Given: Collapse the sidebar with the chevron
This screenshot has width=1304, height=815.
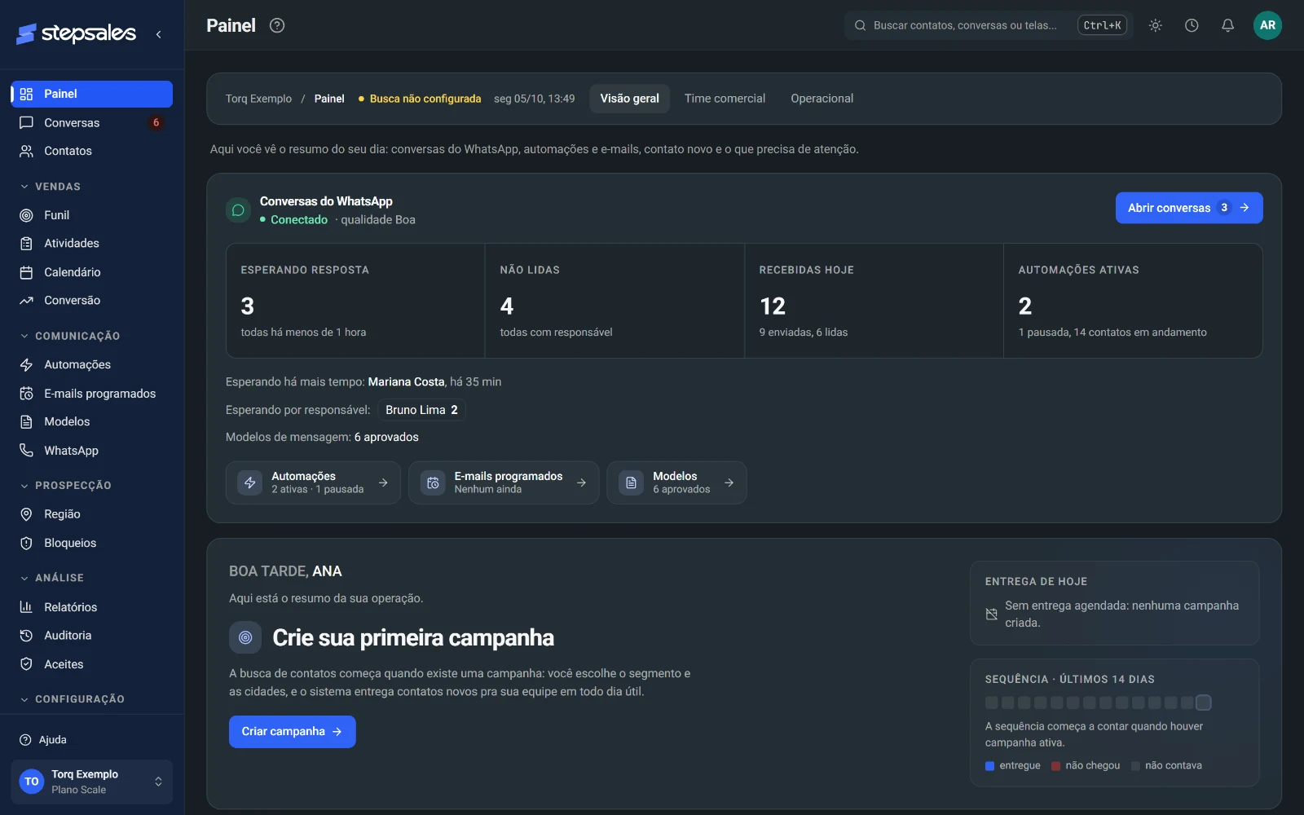Looking at the screenshot, I should point(158,34).
